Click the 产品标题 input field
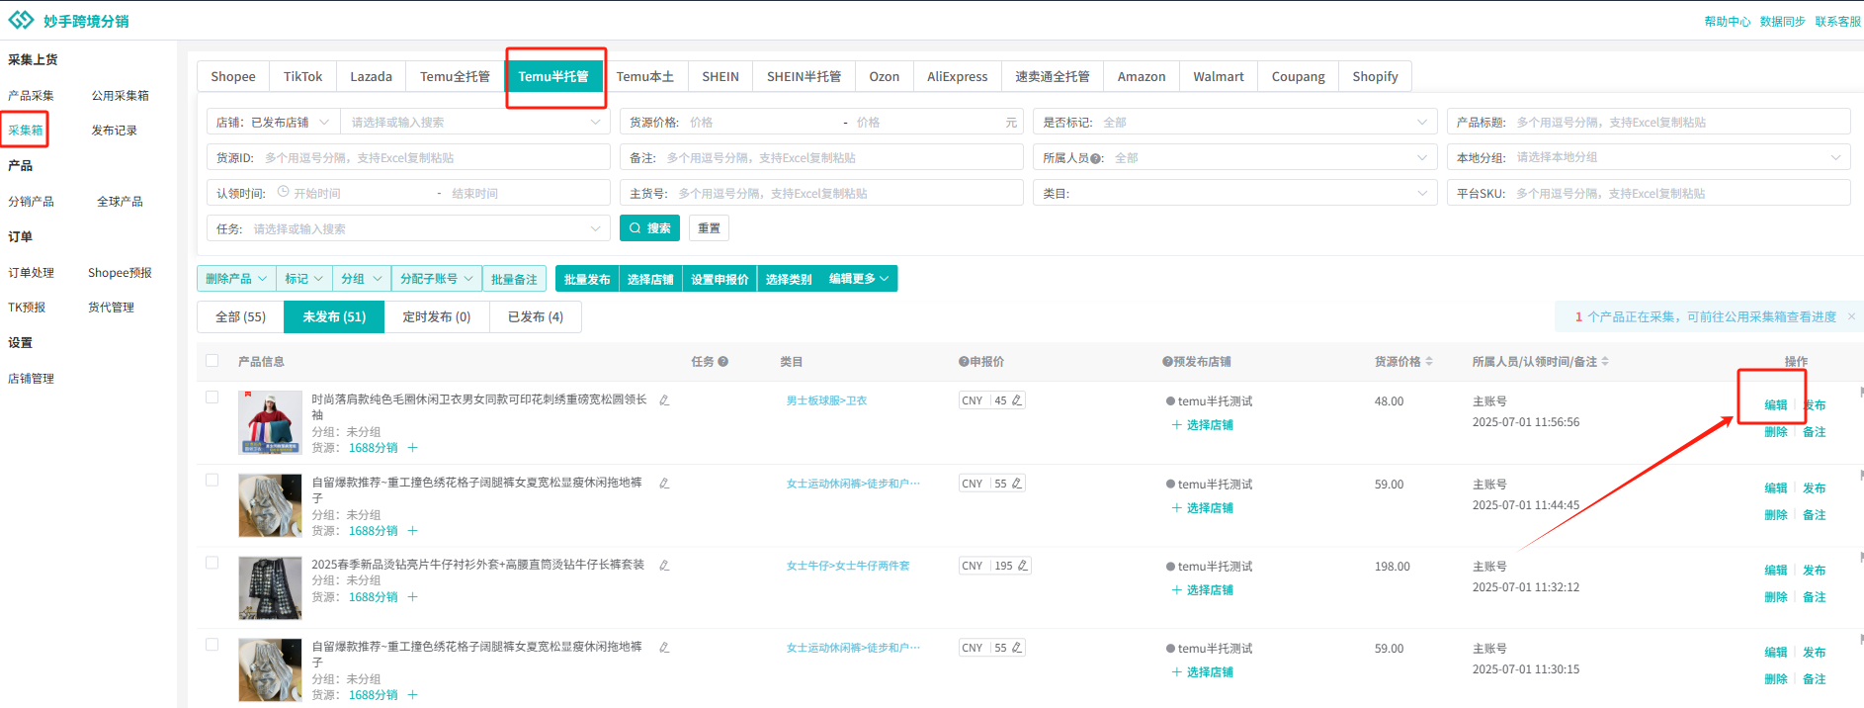Image resolution: width=1864 pixels, height=708 pixels. pos(1649,123)
